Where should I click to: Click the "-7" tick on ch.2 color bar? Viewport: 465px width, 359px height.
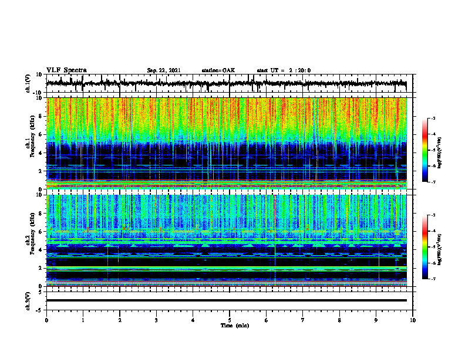pos(433,279)
